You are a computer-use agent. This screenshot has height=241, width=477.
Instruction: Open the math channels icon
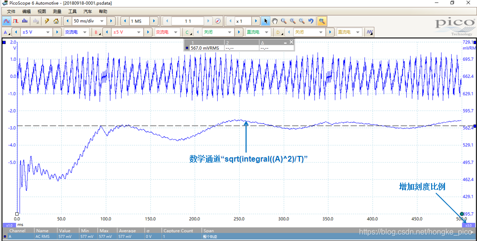click(370, 32)
